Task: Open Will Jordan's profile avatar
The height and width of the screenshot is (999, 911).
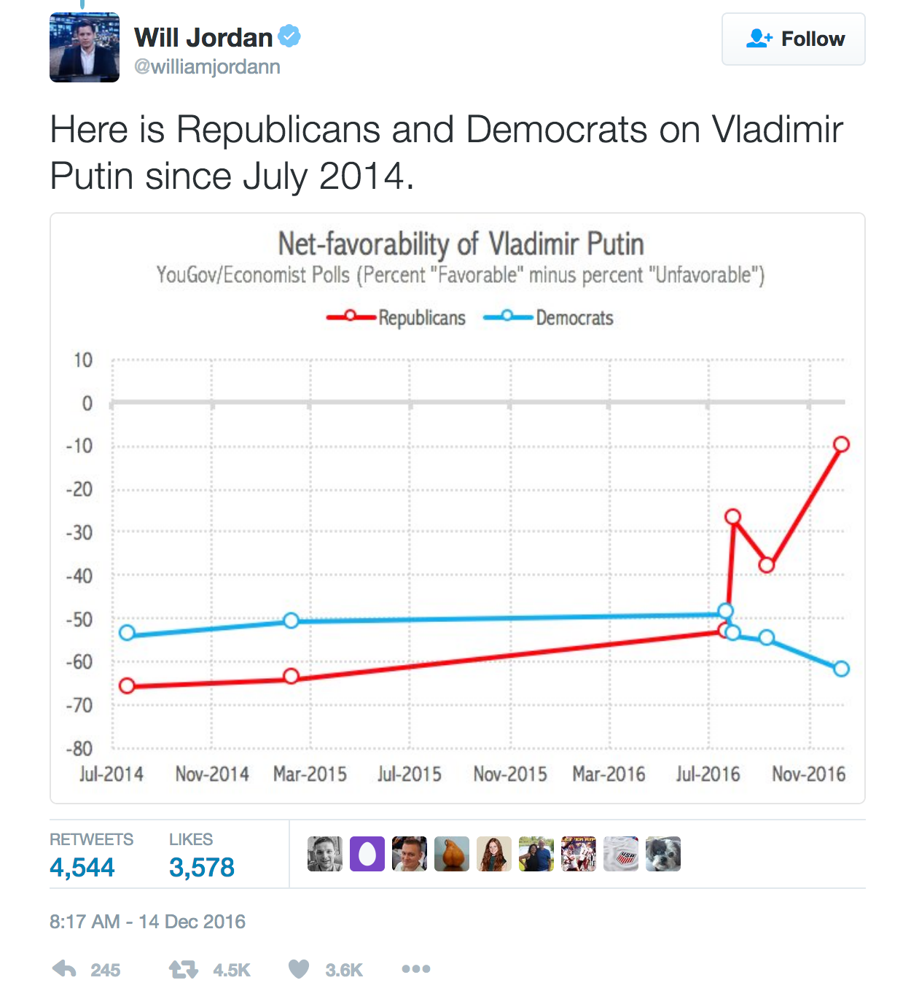Action: (x=85, y=47)
